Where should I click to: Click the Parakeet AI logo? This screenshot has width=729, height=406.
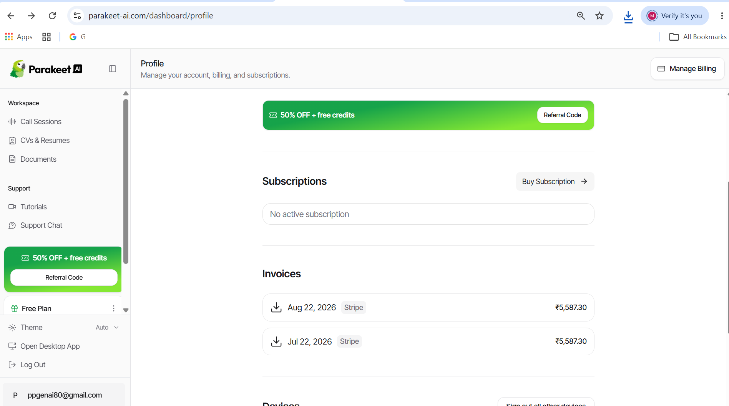46,69
